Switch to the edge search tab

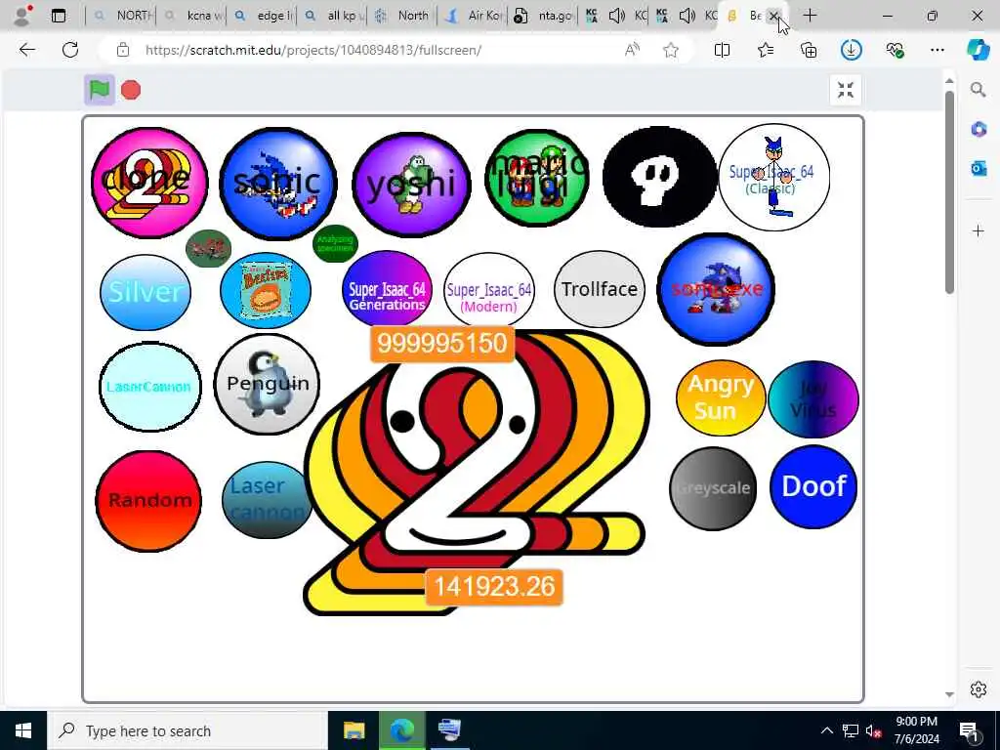(x=262, y=16)
